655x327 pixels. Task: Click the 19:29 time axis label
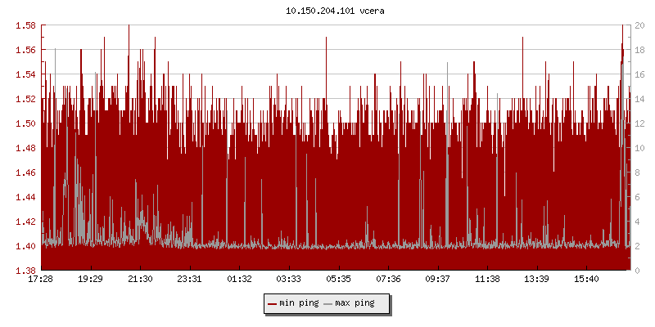[90, 280]
